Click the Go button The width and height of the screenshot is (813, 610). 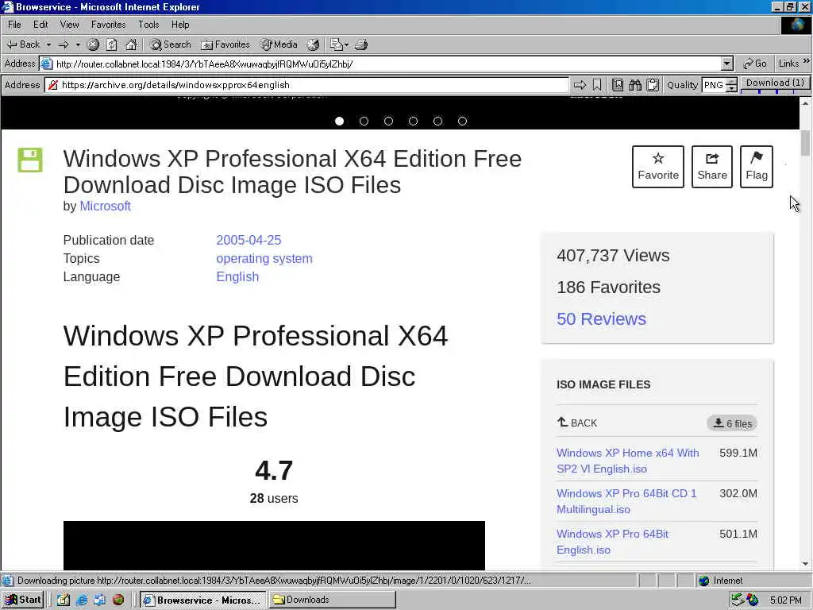(x=754, y=64)
